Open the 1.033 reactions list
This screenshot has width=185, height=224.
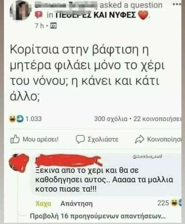click(x=33, y=119)
